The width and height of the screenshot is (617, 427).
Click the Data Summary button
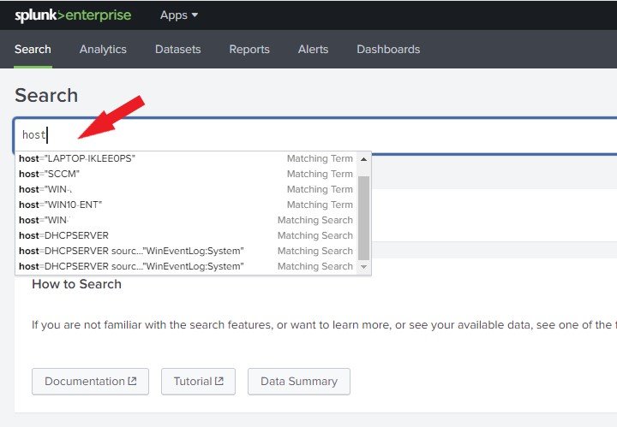[x=299, y=382]
